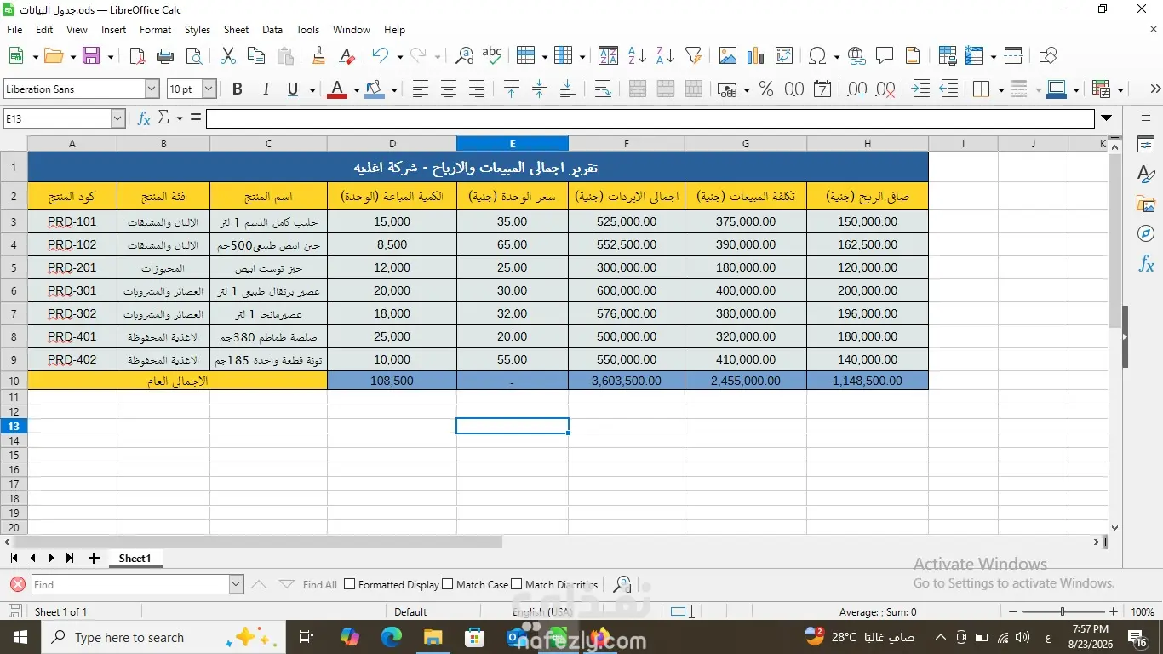1163x654 pixels.
Task: Click the Insert Hyperlink icon
Action: pos(856,56)
